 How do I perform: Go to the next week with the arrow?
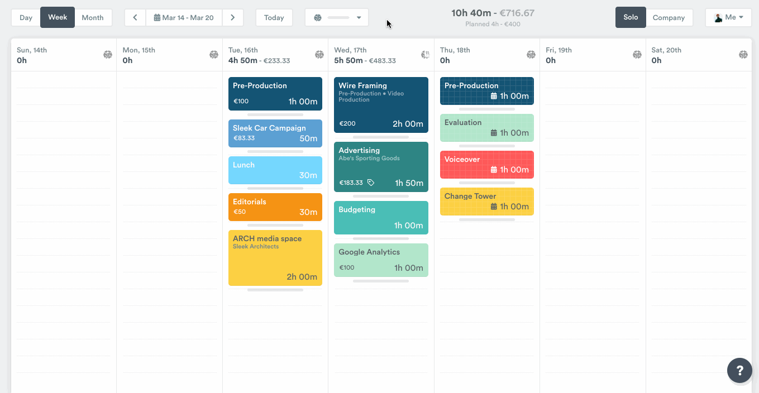pyautogui.click(x=233, y=17)
